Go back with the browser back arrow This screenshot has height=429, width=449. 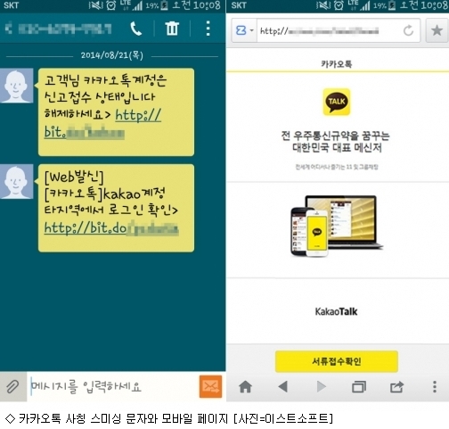click(x=283, y=386)
